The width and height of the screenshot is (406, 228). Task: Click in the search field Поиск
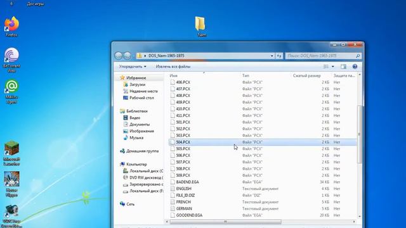click(x=320, y=56)
